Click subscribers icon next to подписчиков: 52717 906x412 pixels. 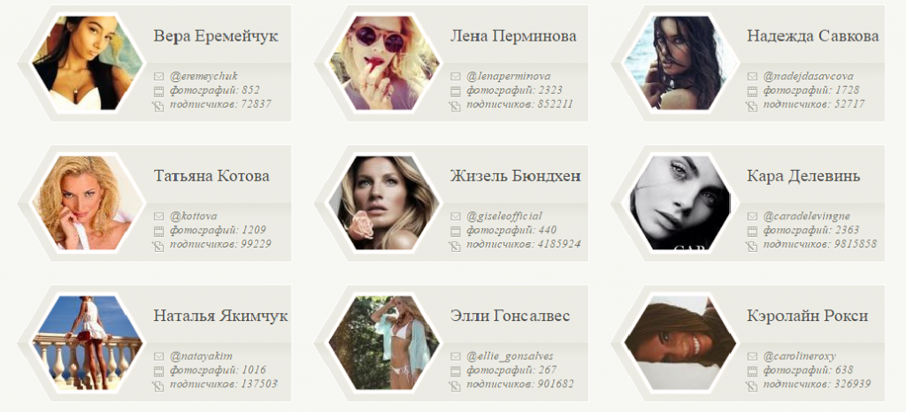[x=751, y=106]
